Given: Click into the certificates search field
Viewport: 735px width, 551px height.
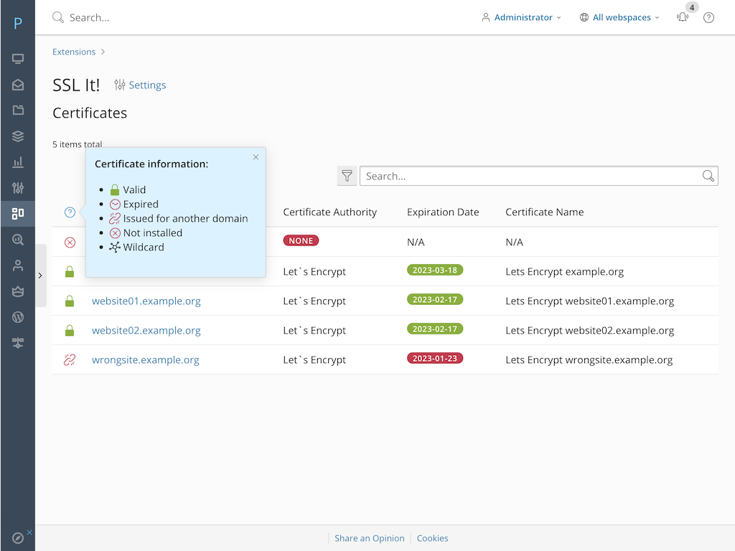Looking at the screenshot, I should click(x=531, y=176).
